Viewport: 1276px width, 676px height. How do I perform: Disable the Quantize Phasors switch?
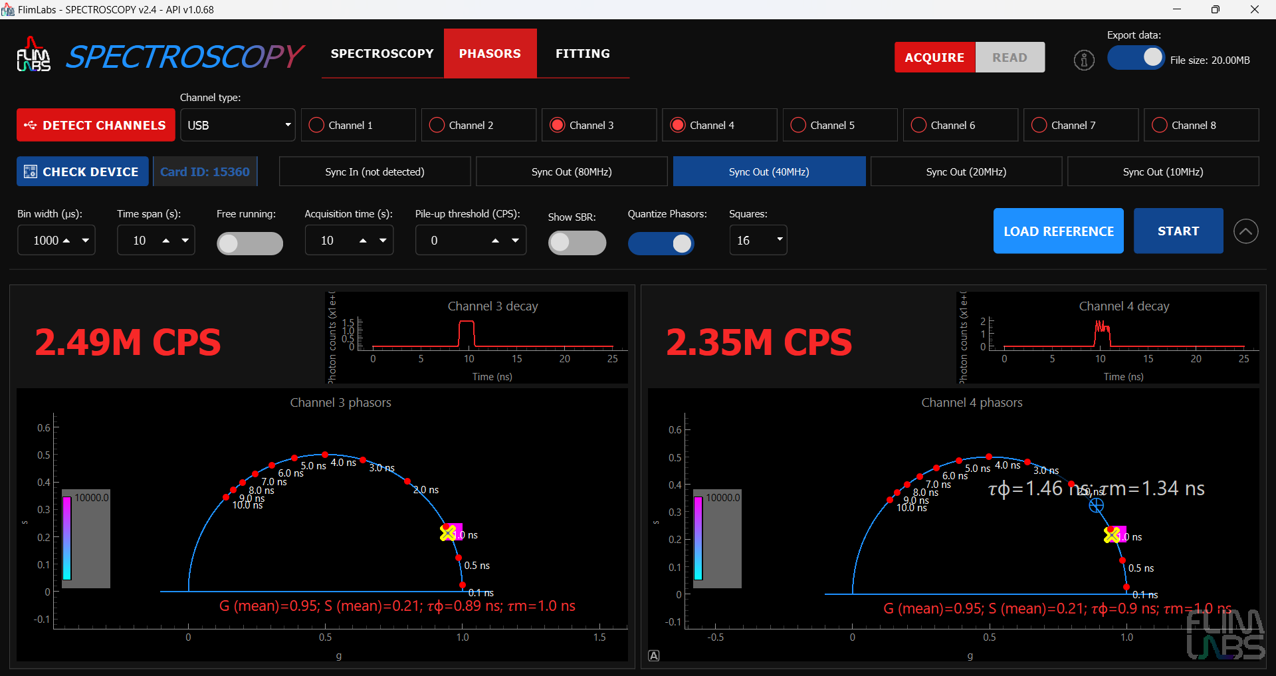661,243
